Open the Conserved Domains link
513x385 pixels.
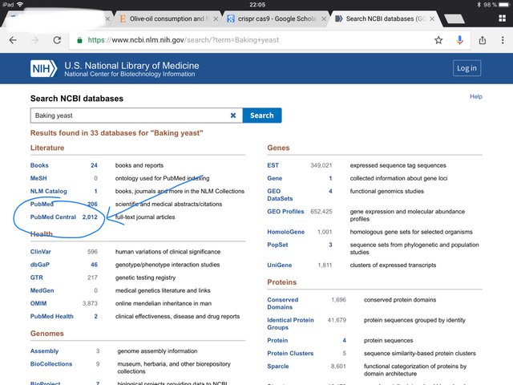(283, 303)
